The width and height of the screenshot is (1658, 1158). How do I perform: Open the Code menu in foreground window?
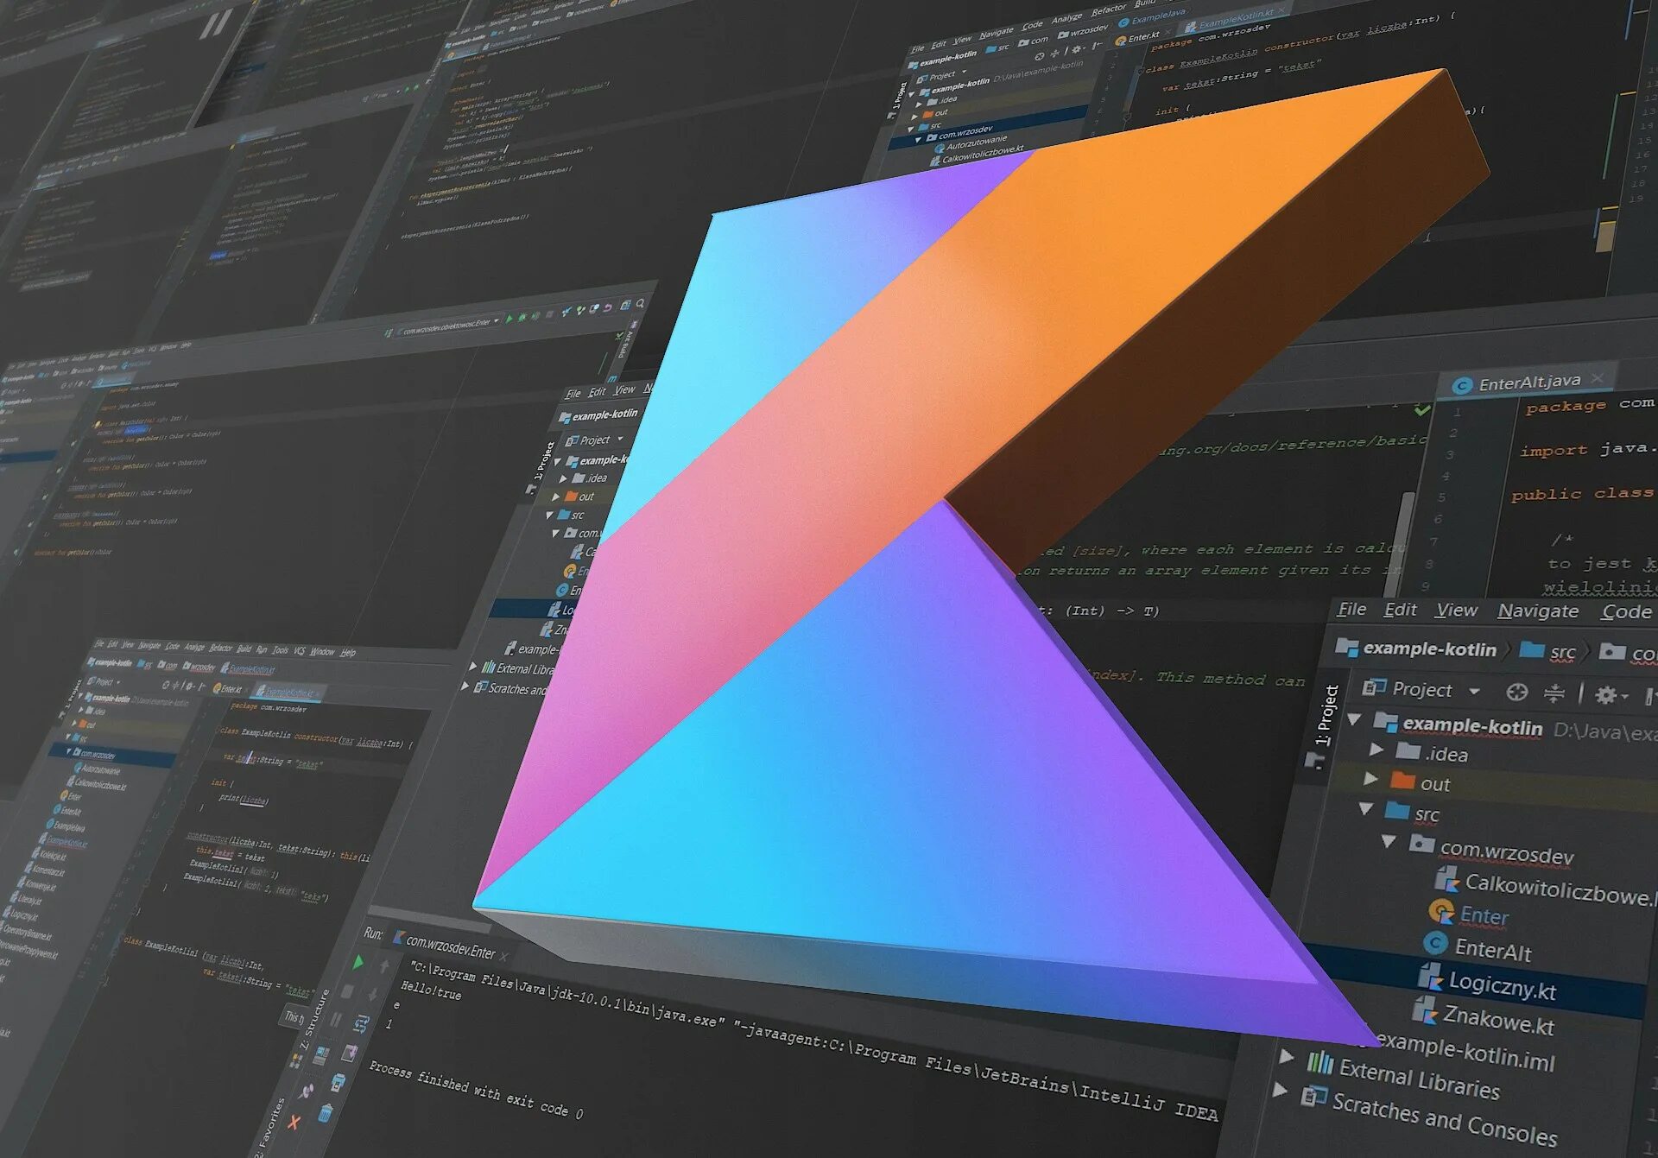coord(1626,612)
